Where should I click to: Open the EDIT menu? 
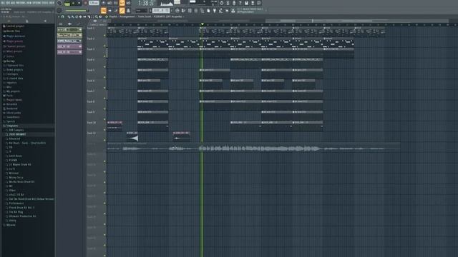pos(9,3)
